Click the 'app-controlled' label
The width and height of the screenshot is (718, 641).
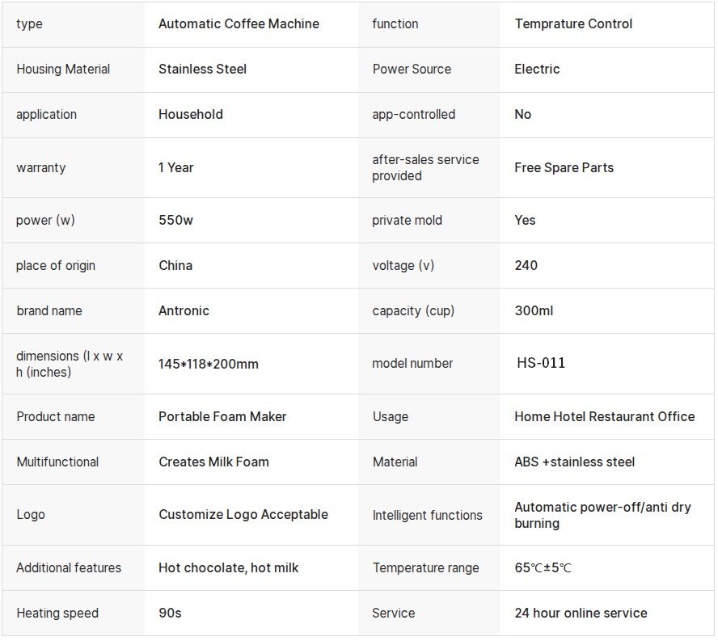413,115
